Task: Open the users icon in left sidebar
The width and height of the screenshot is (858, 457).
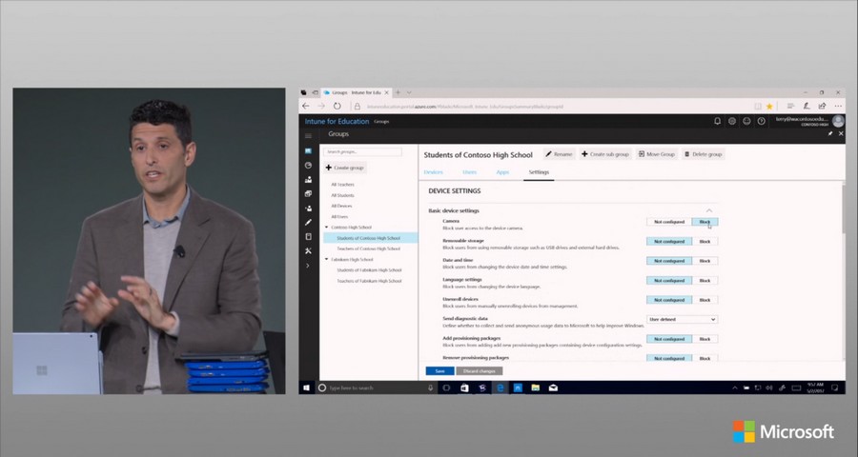Action: [308, 209]
